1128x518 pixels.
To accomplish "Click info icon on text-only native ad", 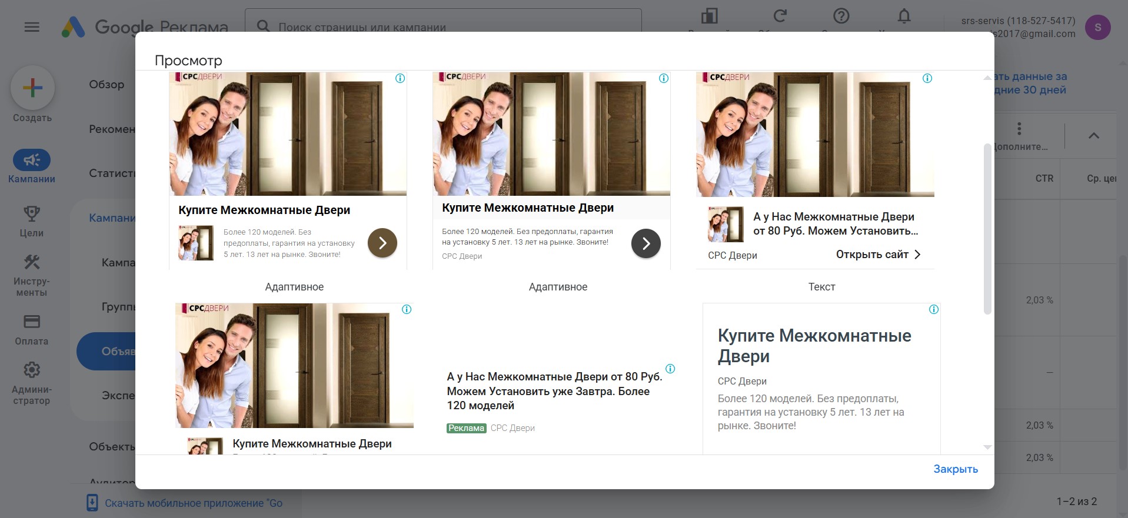I will pos(670,369).
